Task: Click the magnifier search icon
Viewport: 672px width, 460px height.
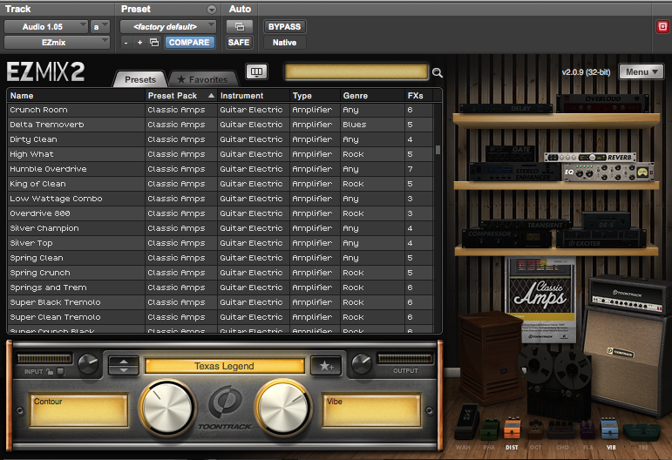Action: [x=438, y=73]
